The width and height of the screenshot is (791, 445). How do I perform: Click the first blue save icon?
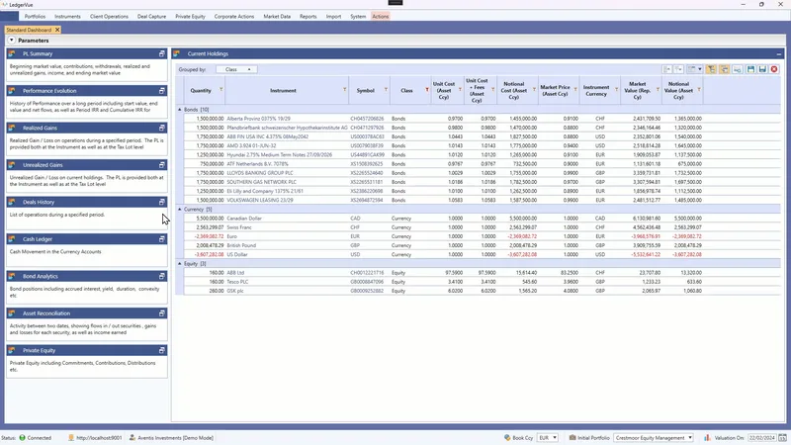click(x=750, y=69)
